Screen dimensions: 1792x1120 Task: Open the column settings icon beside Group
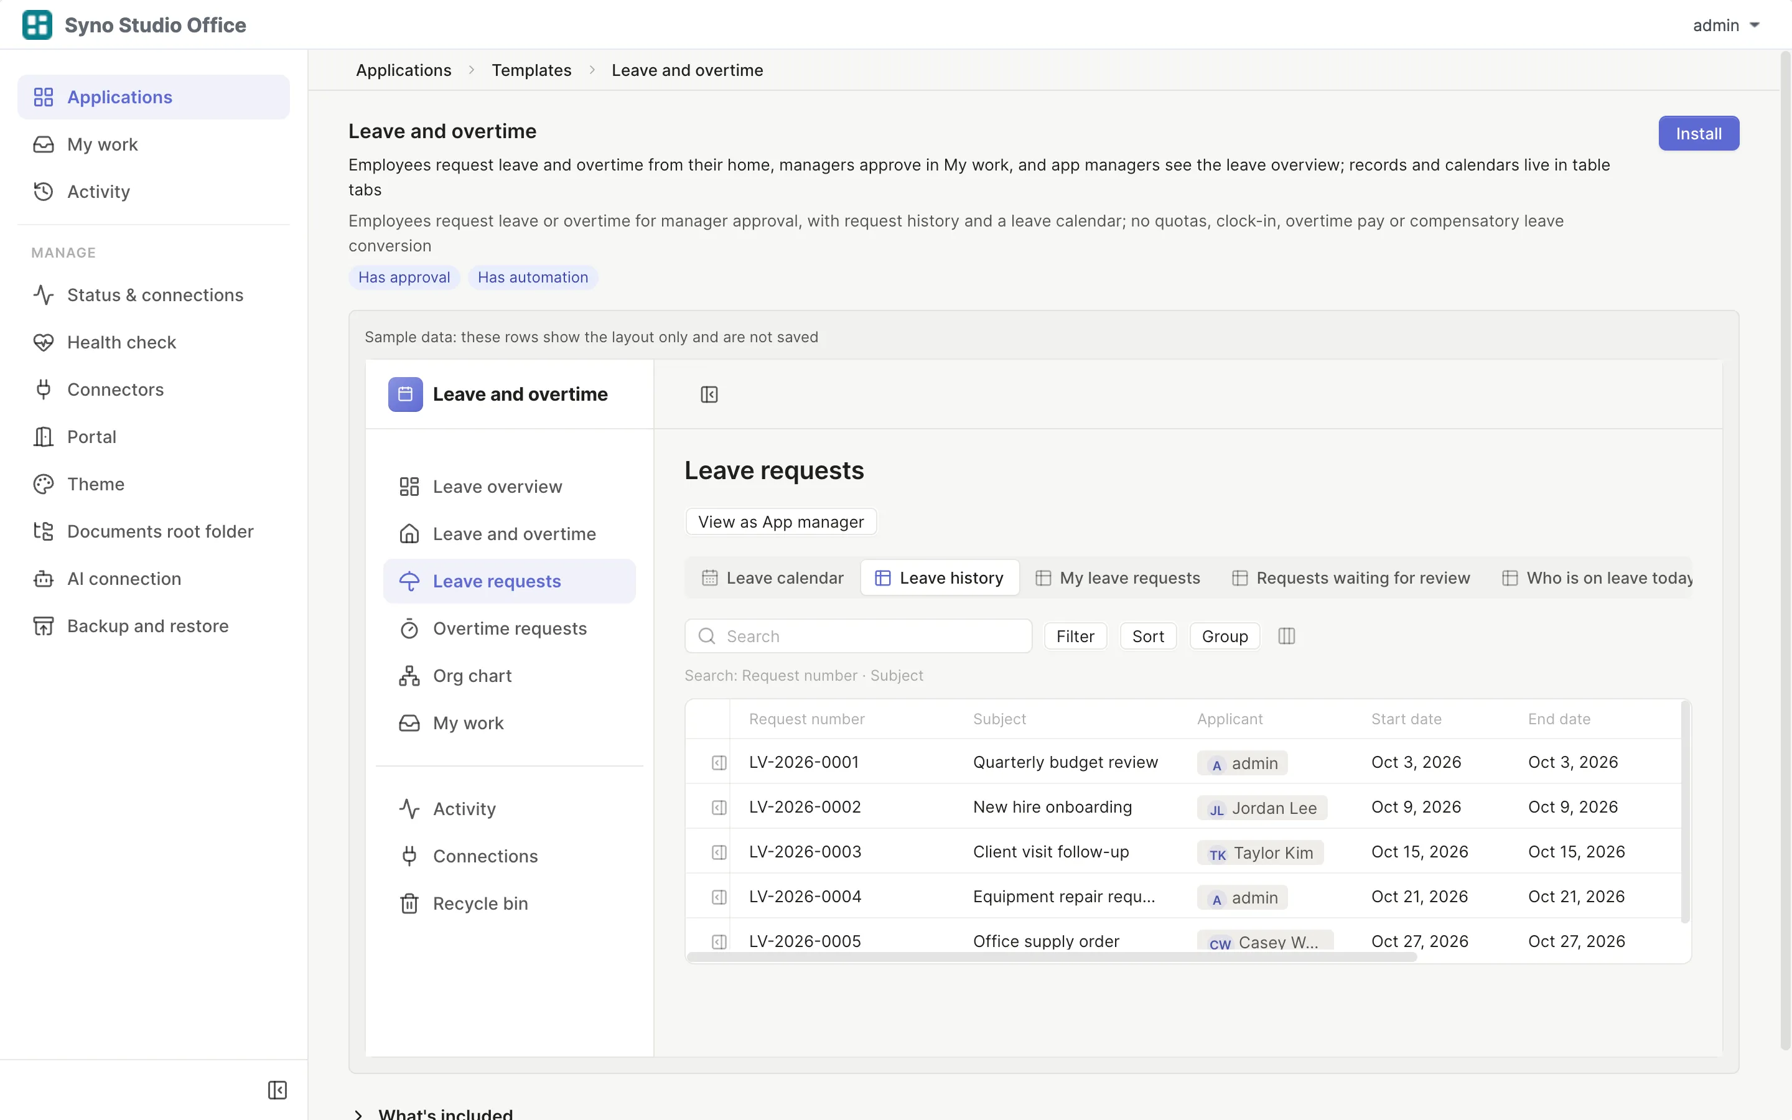pyautogui.click(x=1286, y=635)
